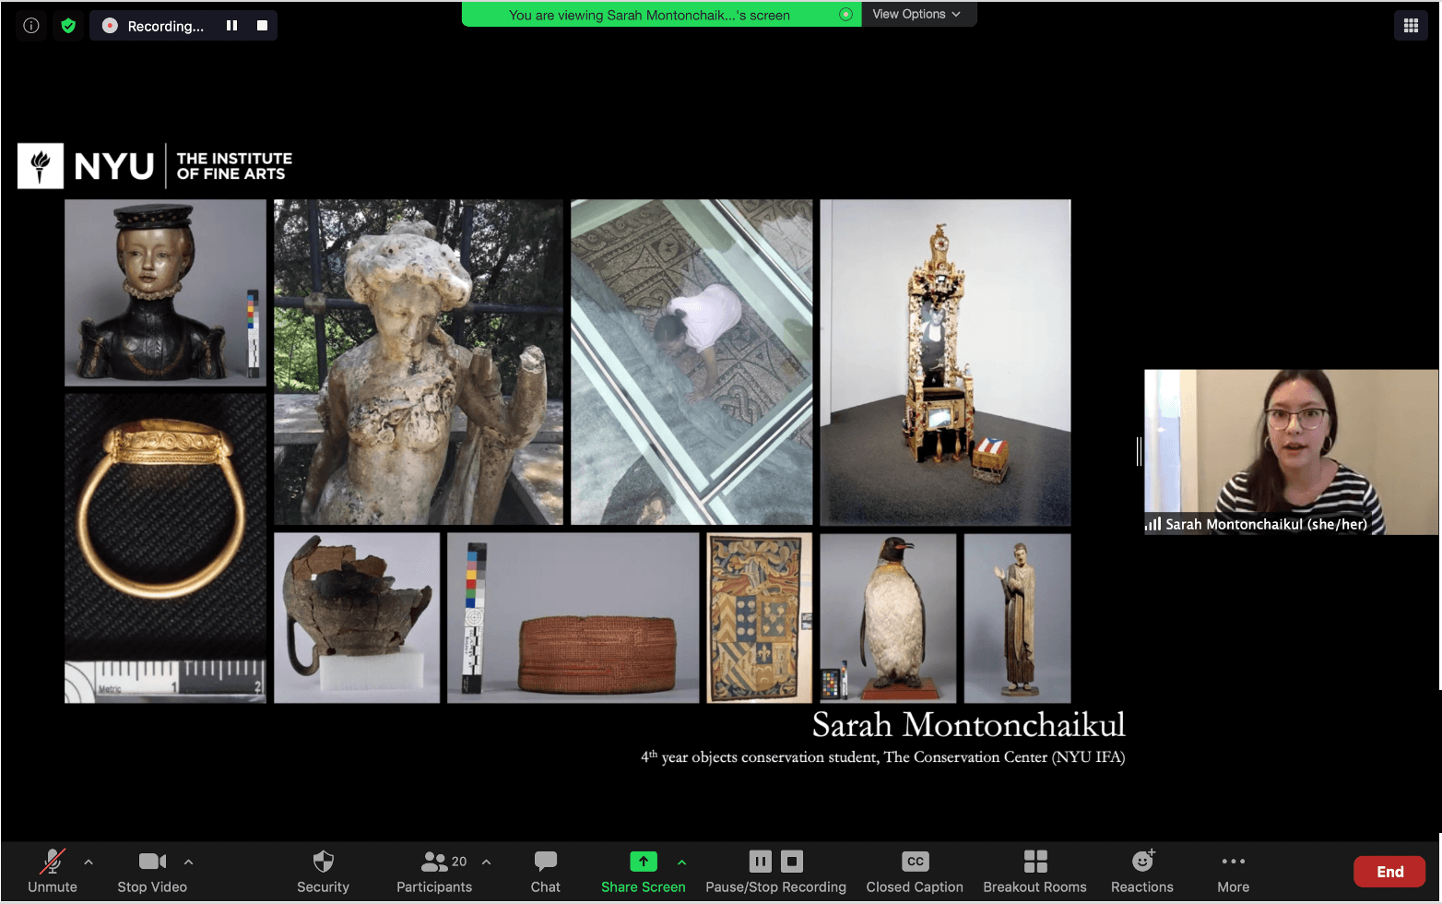The width and height of the screenshot is (1442, 904).
Task: Expand the audio settings chevron next to Unmute
Action: pyautogui.click(x=89, y=862)
